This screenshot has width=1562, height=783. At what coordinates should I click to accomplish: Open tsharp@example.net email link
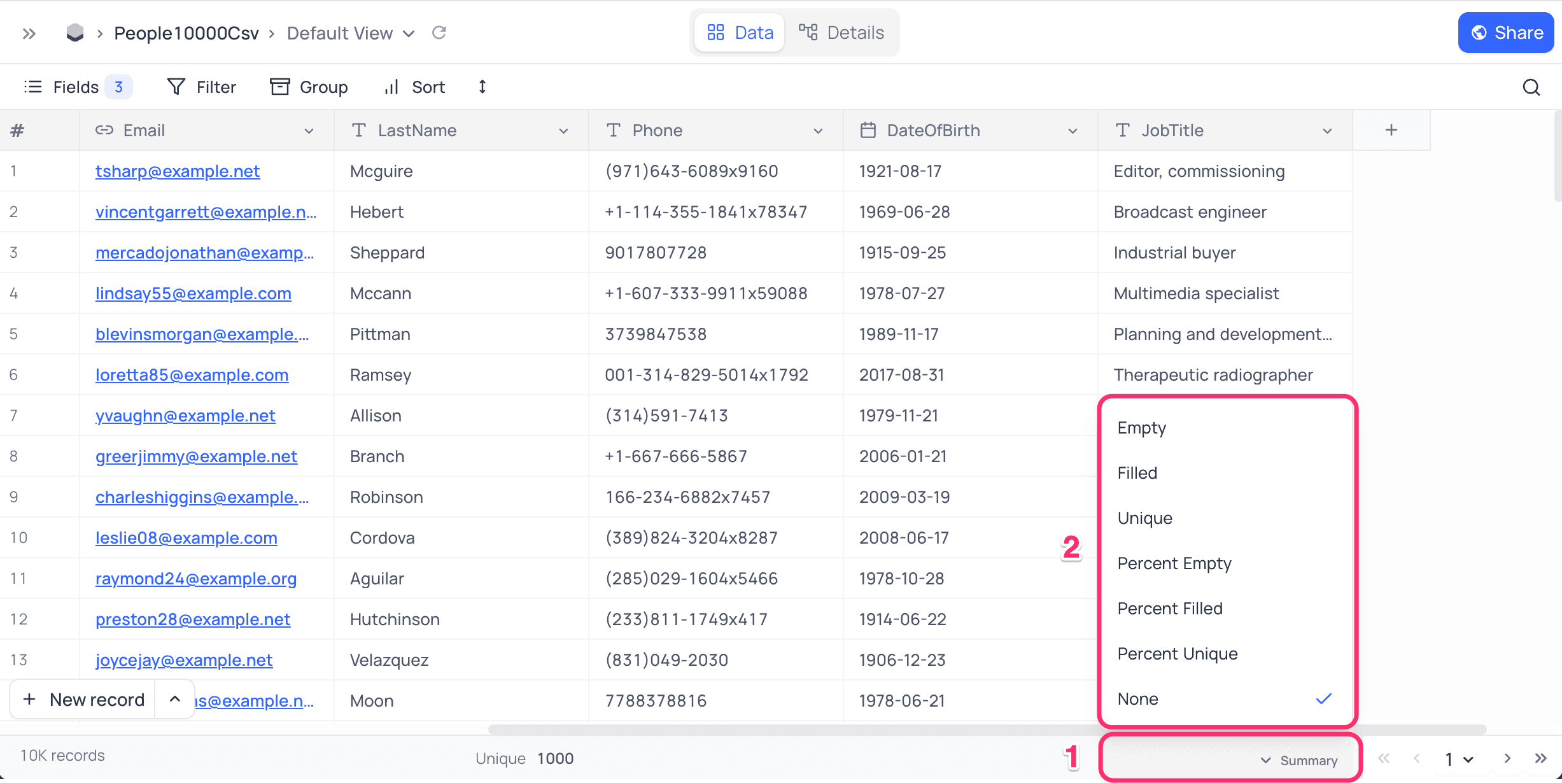178,171
